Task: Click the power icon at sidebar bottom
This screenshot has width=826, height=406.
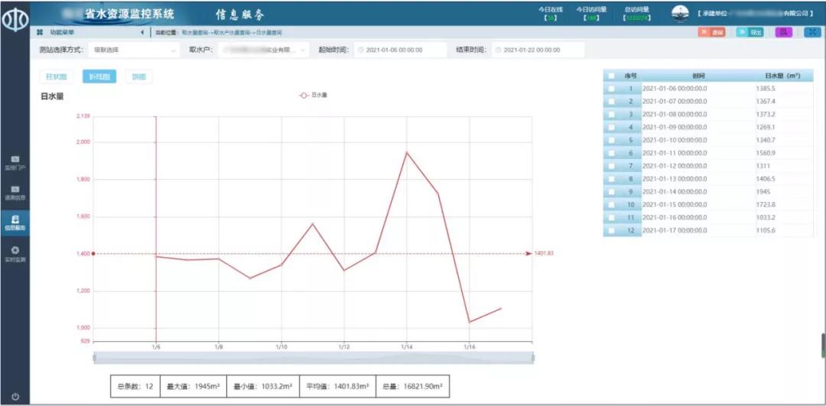Action: (x=15, y=396)
